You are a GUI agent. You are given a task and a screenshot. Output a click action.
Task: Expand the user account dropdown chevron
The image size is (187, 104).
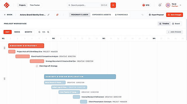(180, 5)
